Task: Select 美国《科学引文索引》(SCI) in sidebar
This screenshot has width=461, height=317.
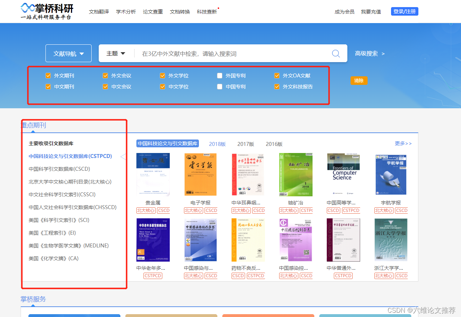Action: click(59, 220)
